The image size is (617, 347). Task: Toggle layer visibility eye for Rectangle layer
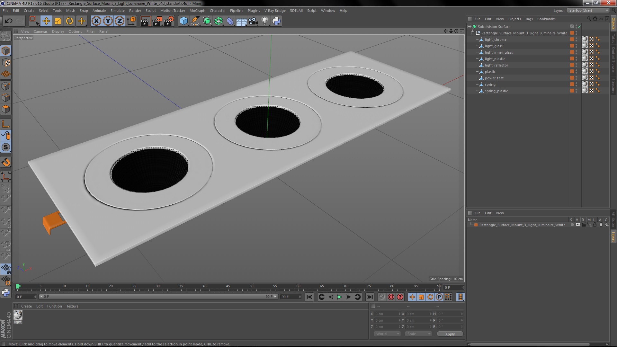pos(578,225)
